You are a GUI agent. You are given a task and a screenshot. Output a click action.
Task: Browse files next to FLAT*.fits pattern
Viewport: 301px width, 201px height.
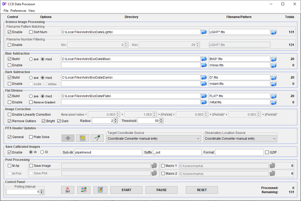pos(274,96)
